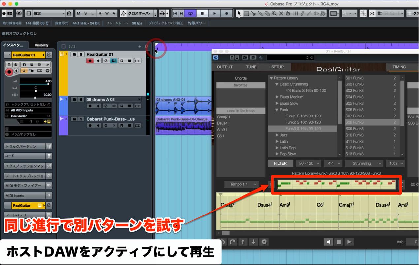Open the TUNE tab in RealGuitar
The width and height of the screenshot is (419, 265).
[251, 67]
